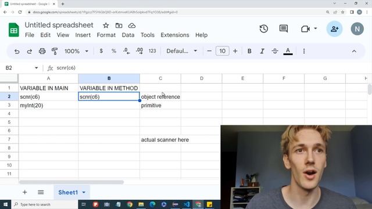Add a new sheet with plus button
Image resolution: width=372 pixels, height=209 pixels.
24,192
